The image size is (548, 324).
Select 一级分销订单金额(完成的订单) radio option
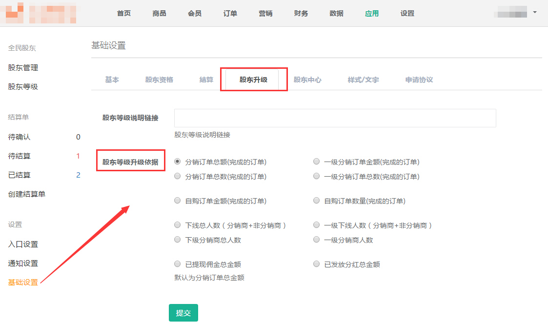pyautogui.click(x=317, y=162)
